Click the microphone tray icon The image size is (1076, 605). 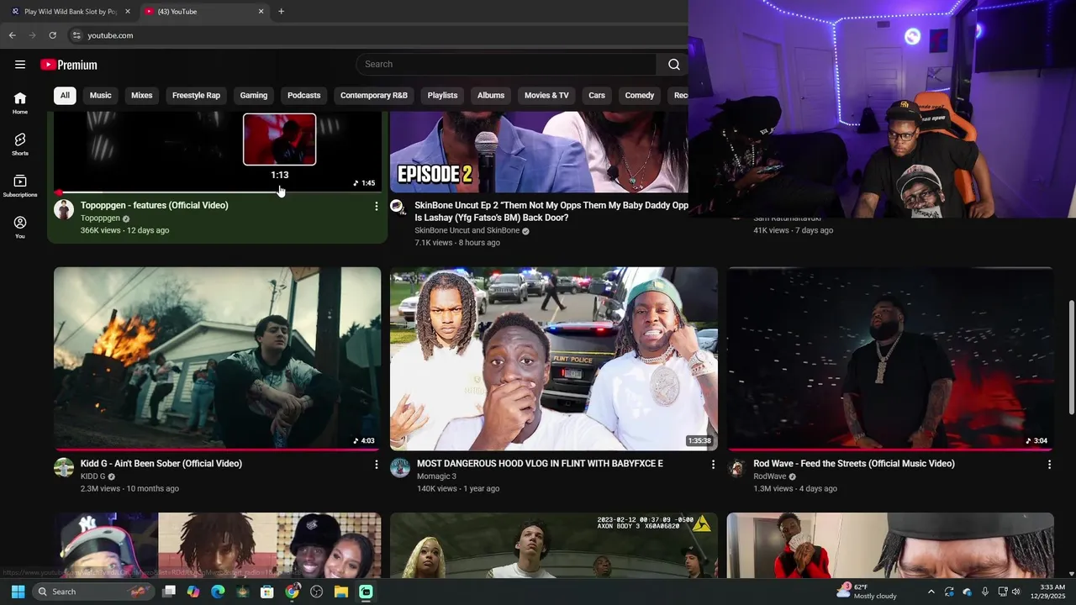pyautogui.click(x=984, y=592)
